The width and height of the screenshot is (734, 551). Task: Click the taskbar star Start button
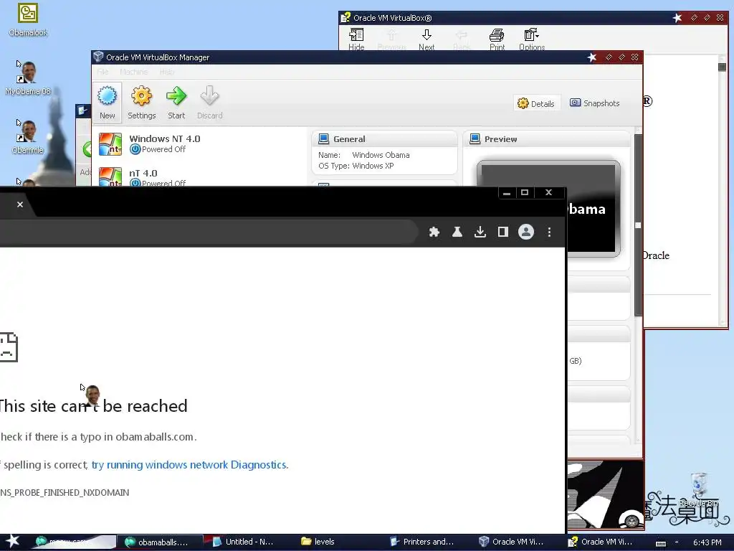(x=12, y=541)
